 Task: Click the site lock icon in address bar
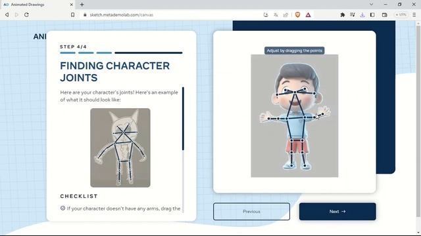click(85, 14)
